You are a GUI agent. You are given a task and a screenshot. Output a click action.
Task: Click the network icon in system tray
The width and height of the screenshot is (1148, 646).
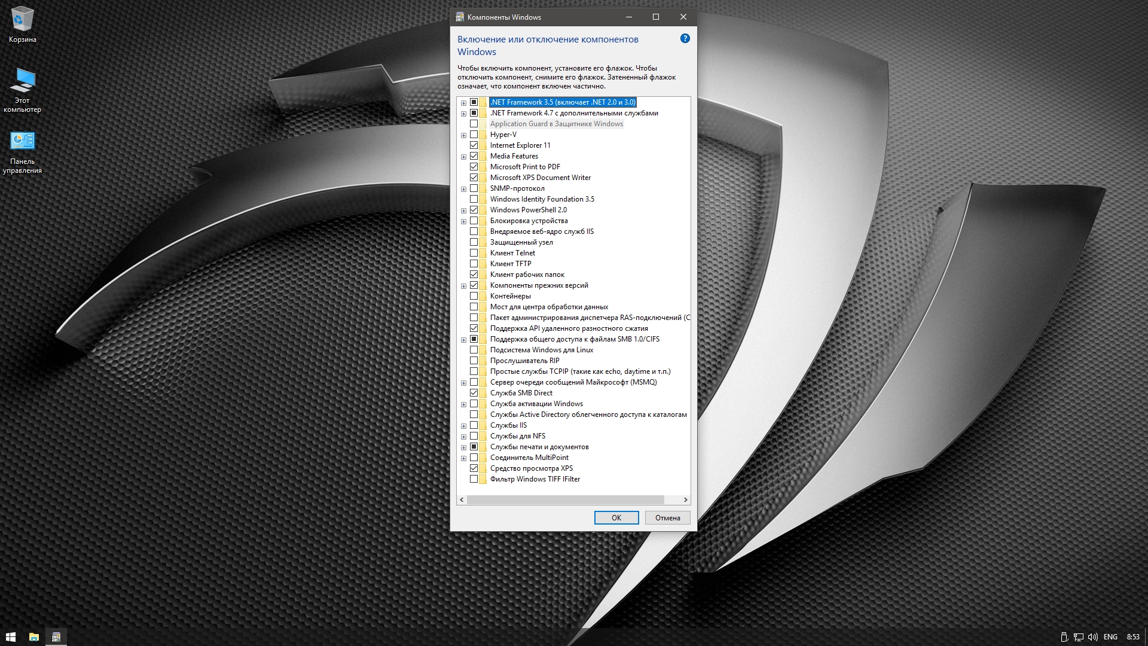1078,637
